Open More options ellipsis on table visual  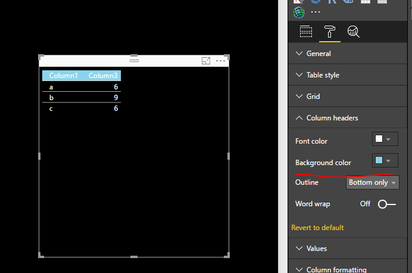220,61
